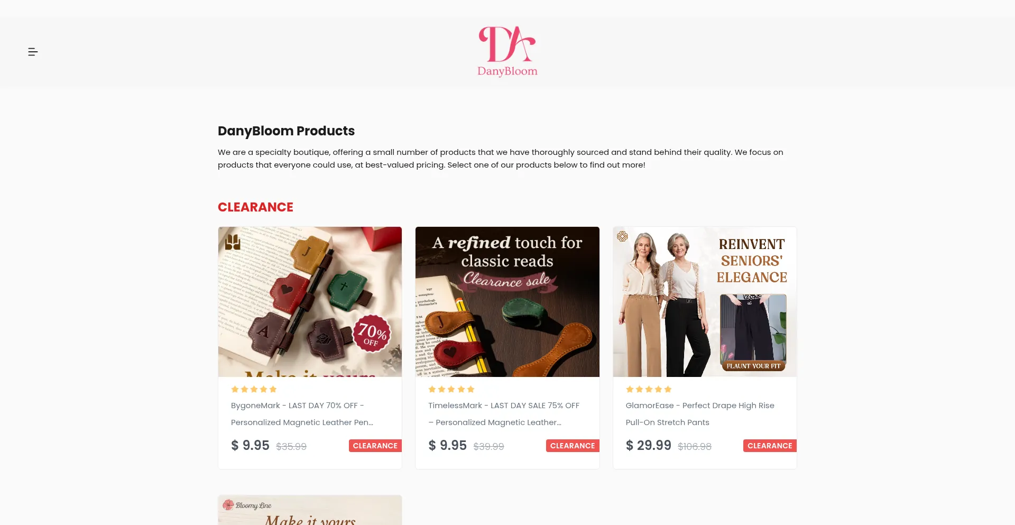Click the flower emblem on GlamorEase image

[622, 236]
